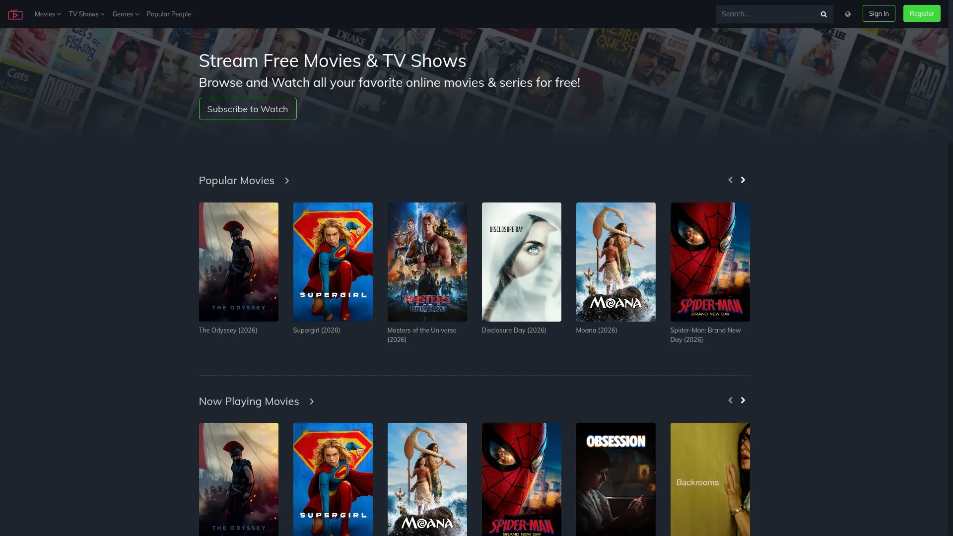Open Supergirl poster in Popular Movies

click(x=333, y=262)
